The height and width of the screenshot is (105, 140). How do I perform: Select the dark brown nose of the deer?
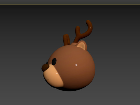(45, 67)
